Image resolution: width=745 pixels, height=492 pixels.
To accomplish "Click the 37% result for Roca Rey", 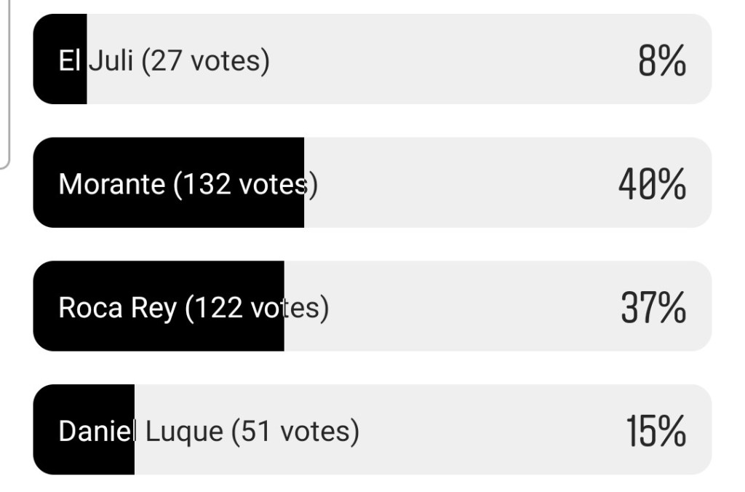I will coord(653,308).
